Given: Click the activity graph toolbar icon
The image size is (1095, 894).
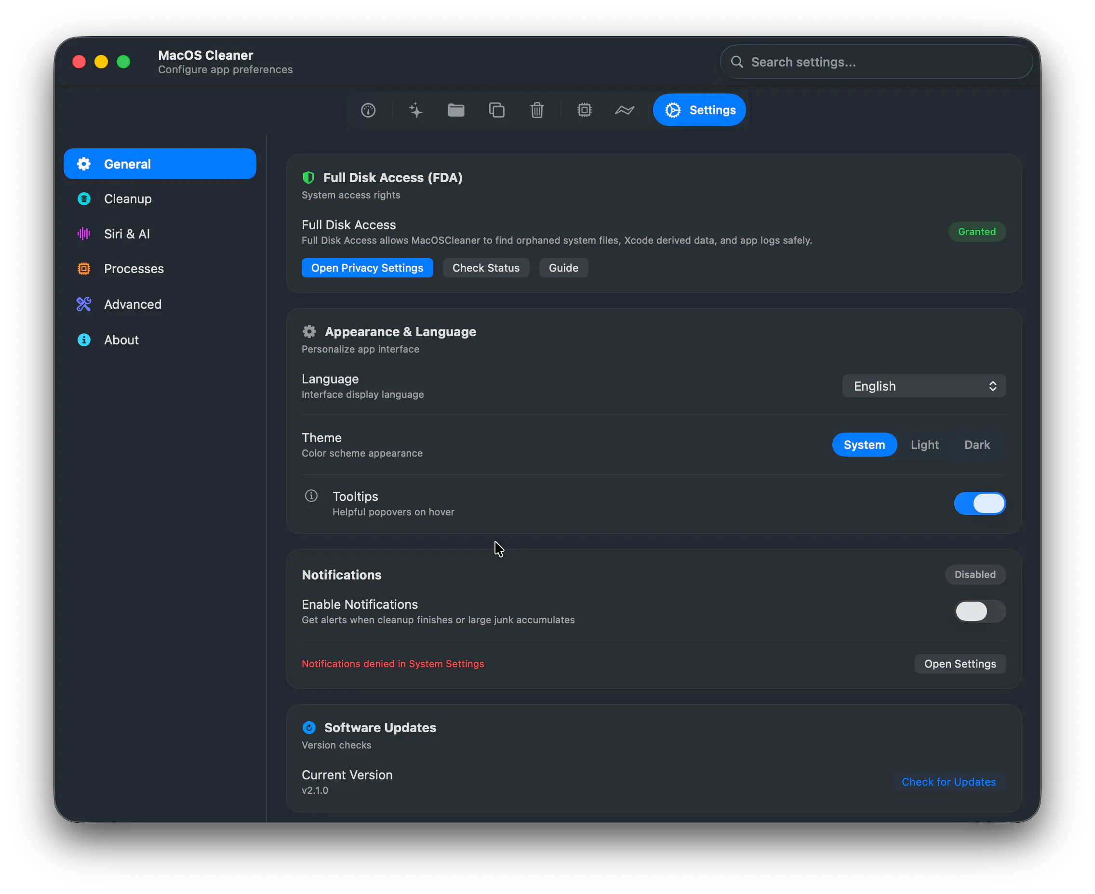Looking at the screenshot, I should (625, 110).
